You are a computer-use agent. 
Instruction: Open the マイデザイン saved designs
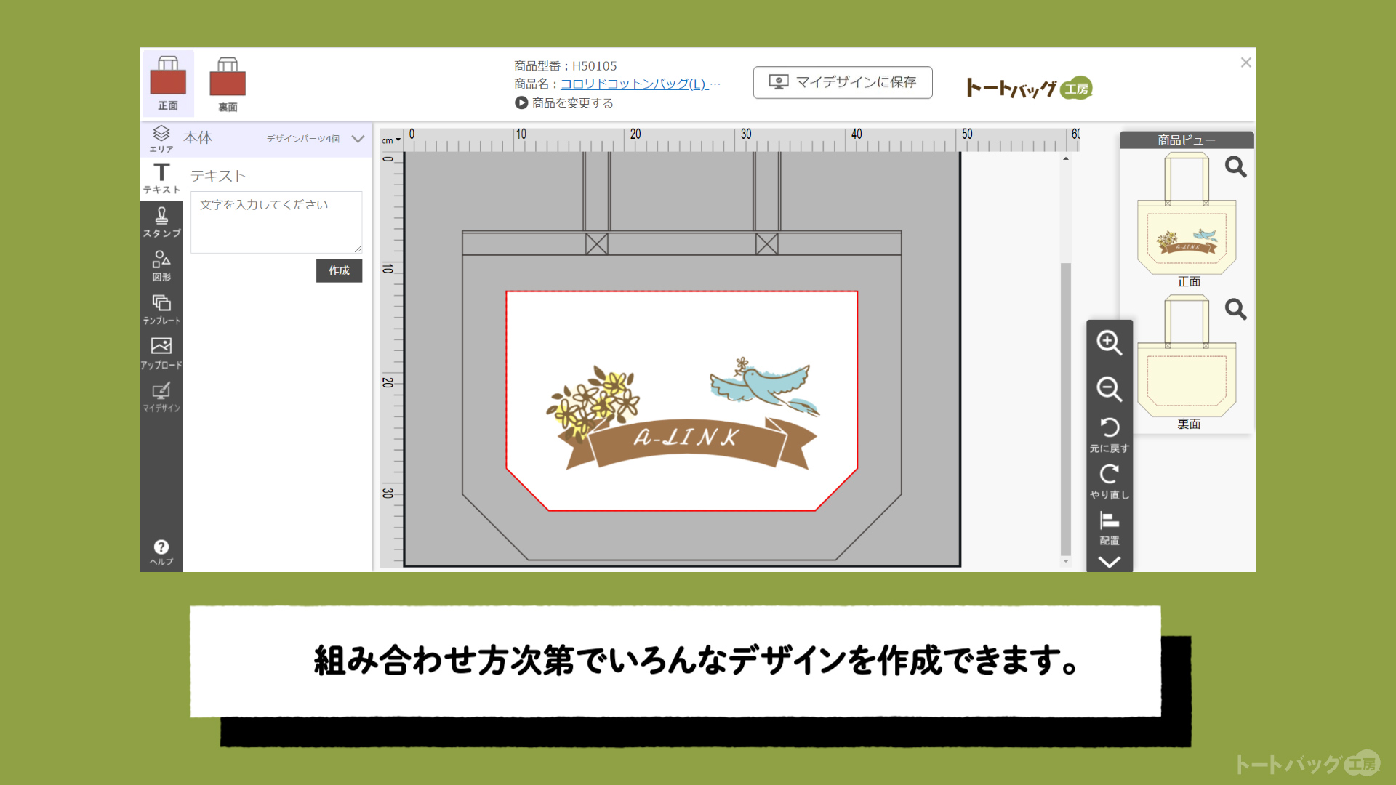tap(161, 397)
